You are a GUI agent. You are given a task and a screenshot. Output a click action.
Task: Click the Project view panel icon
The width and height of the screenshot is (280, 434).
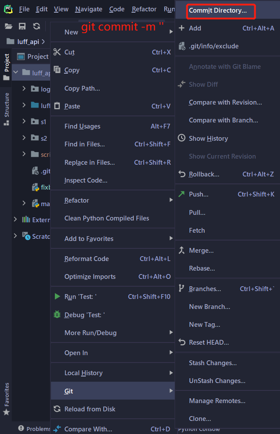tap(21, 57)
